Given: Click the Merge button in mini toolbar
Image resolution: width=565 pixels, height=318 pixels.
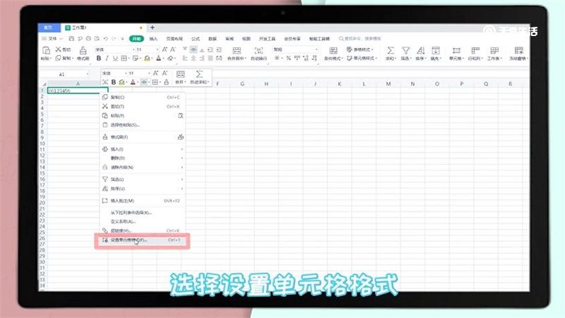Looking at the screenshot, I should [180, 77].
